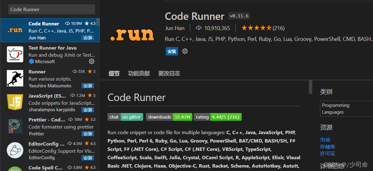Click the rating 4.44/5 (216) badge
Screen dimensions: 373x171
217,117
